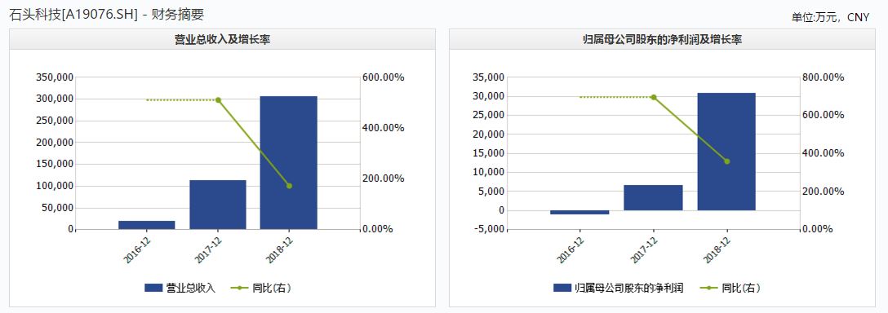Click the 2017-12 profit growth point
Screen dimensions: 888x313
[x=654, y=97]
